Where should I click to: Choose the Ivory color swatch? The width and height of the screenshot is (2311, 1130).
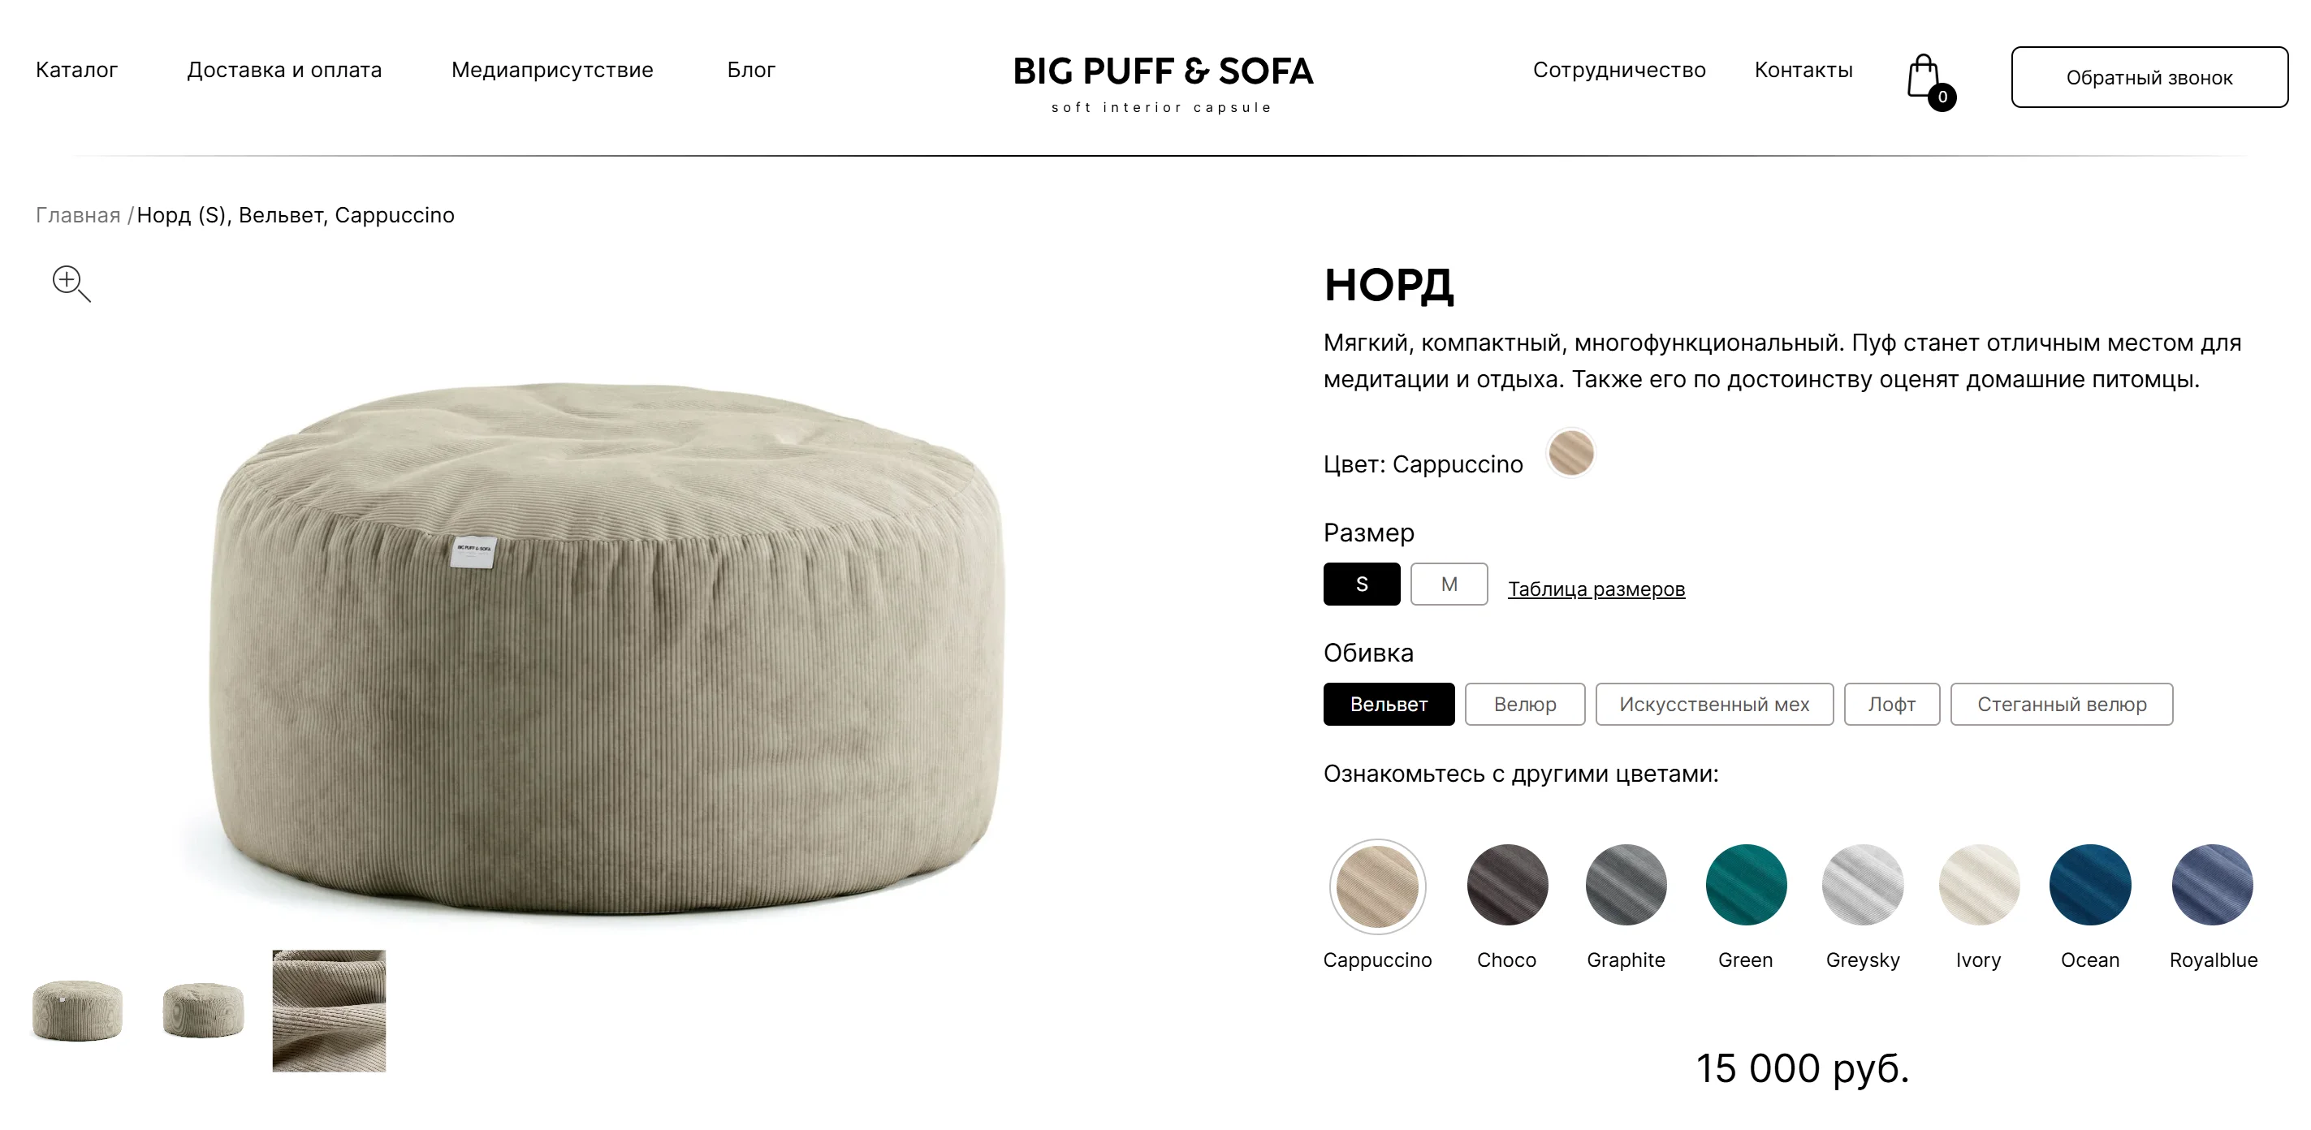click(x=1978, y=884)
